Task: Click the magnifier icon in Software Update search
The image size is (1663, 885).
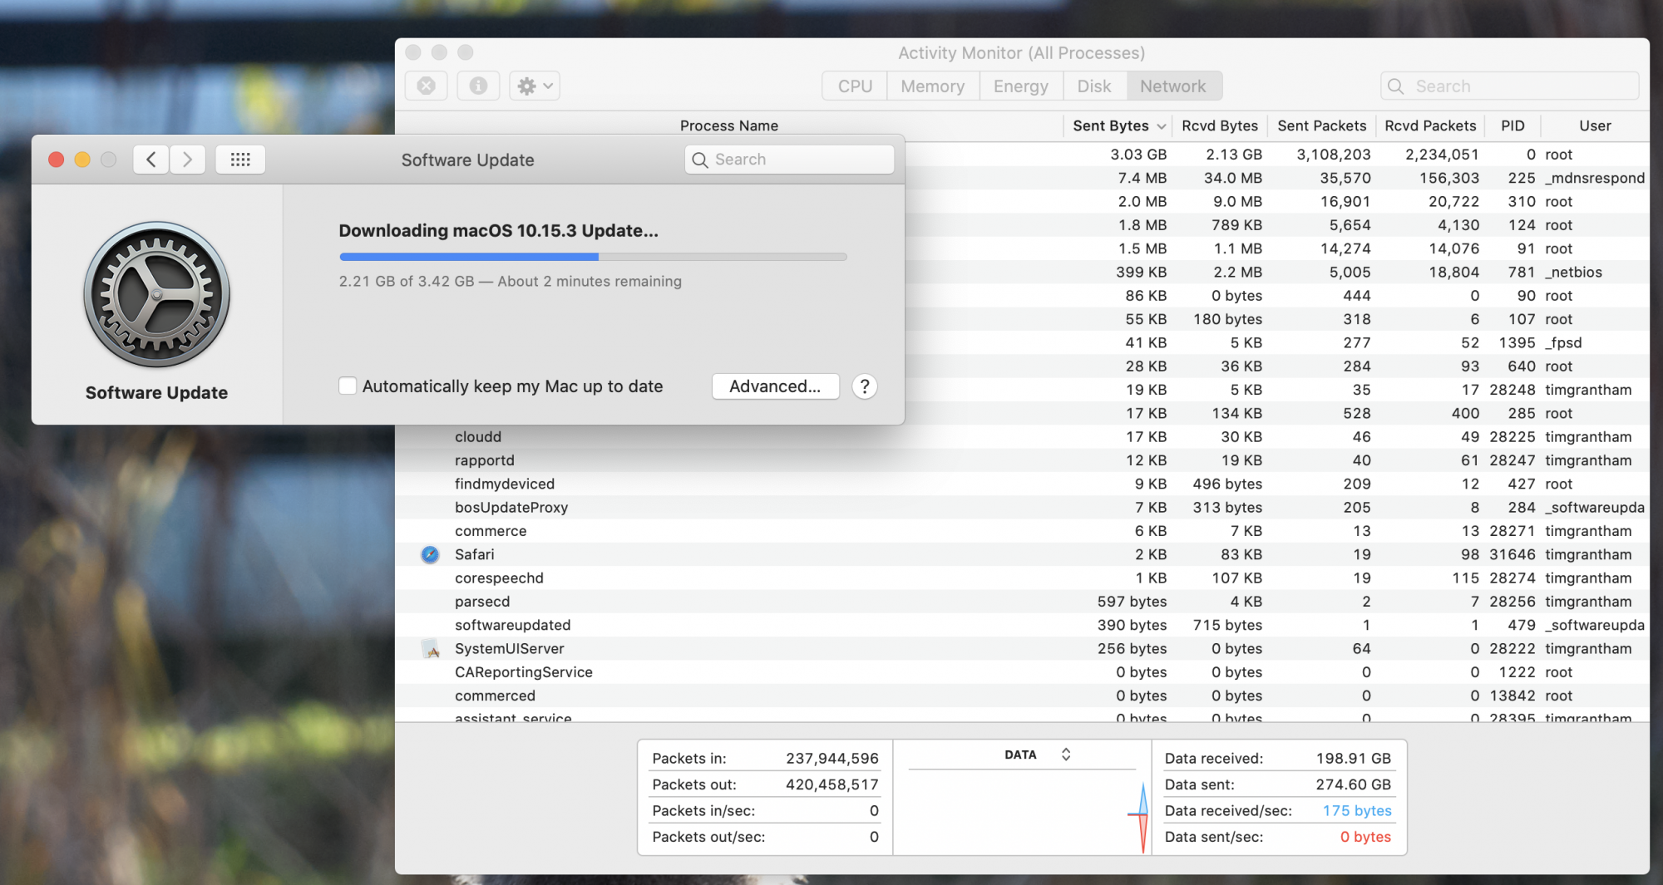Action: [x=700, y=160]
